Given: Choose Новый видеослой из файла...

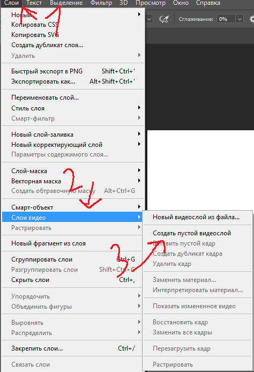Looking at the screenshot, I should click(196, 217).
